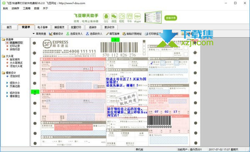The width and height of the screenshot is (250, 152).
Task: Collapse the 模板设计 folder in sidebar
Action: [x=3, y=73]
